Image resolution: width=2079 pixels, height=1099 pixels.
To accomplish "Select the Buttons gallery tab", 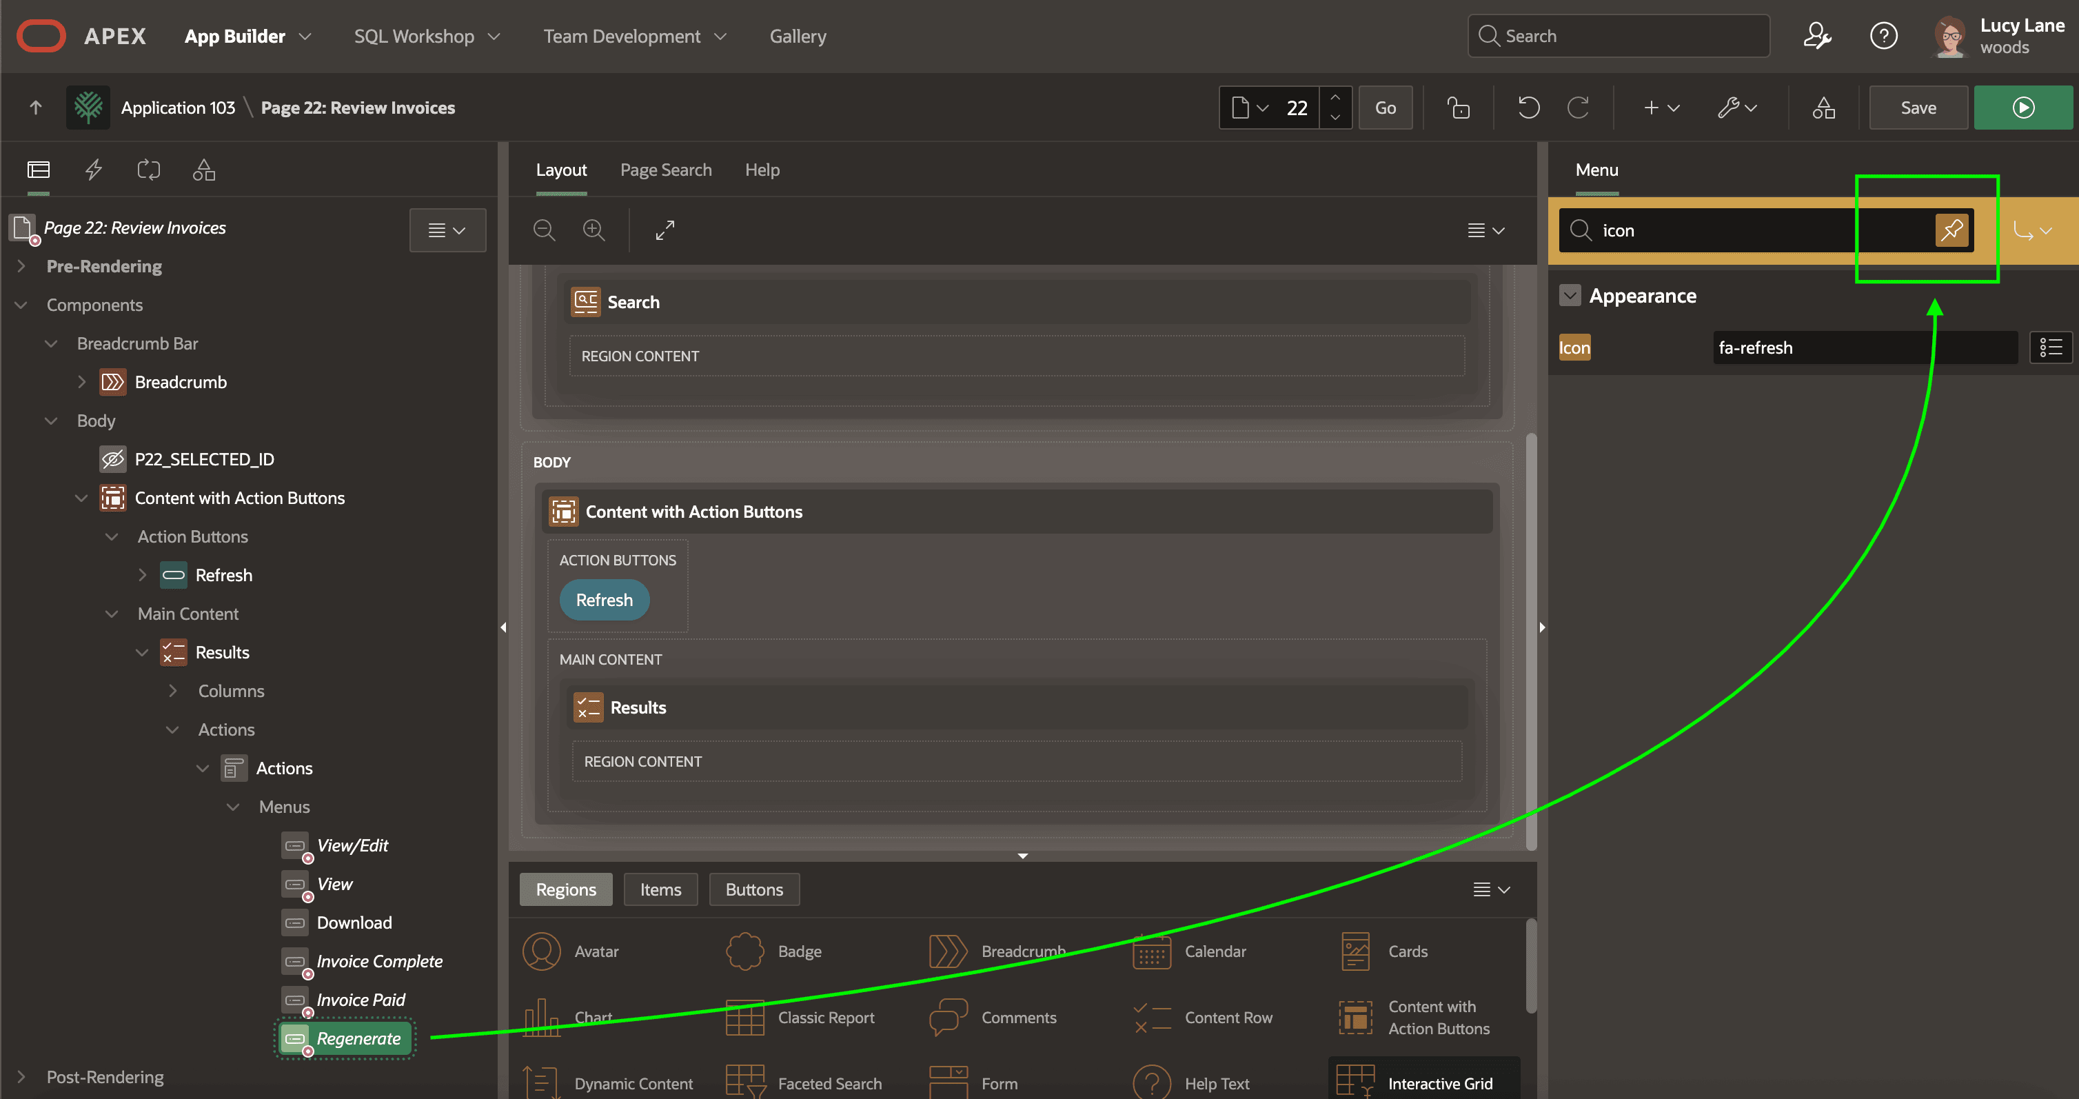I will 754,889.
